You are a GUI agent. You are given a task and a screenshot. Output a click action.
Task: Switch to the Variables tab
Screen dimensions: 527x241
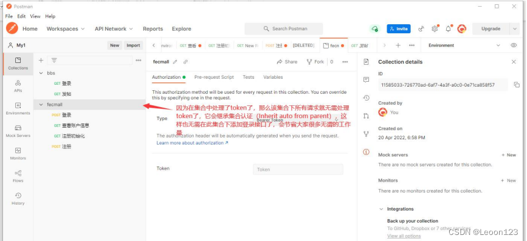[273, 77]
